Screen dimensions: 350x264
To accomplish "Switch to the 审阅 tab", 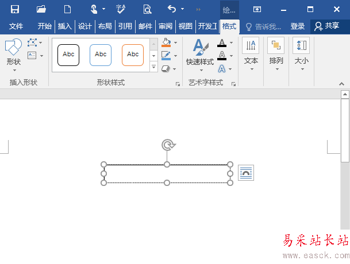I will 166,26.
